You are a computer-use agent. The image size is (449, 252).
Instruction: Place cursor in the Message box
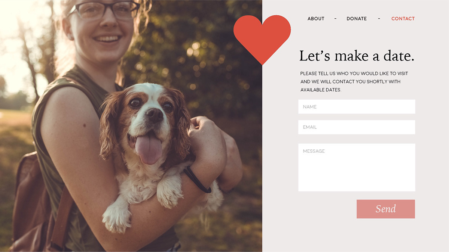click(x=357, y=168)
